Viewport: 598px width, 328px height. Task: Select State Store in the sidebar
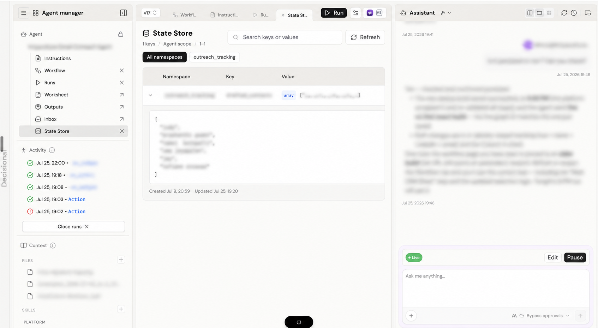point(73,131)
